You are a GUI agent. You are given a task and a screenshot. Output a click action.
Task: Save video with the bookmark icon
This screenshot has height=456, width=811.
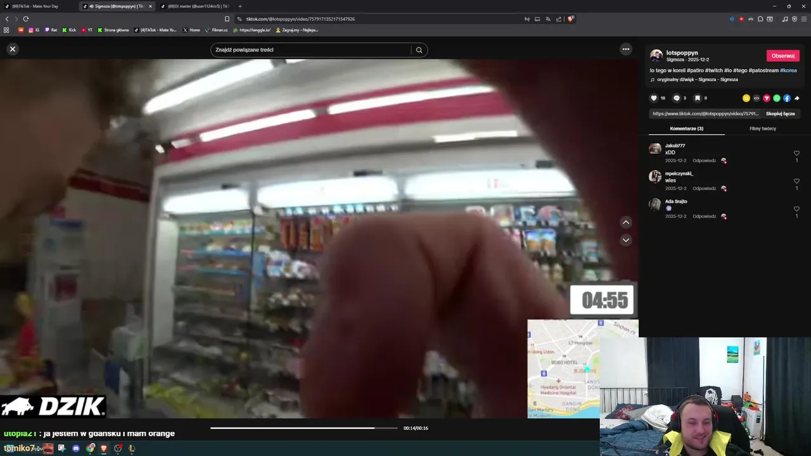click(x=697, y=98)
